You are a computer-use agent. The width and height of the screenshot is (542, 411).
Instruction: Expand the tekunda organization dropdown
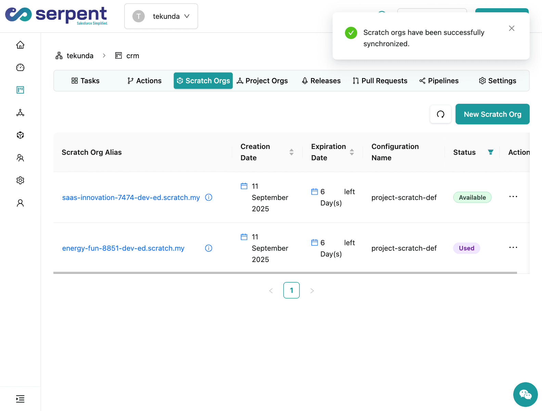point(161,16)
